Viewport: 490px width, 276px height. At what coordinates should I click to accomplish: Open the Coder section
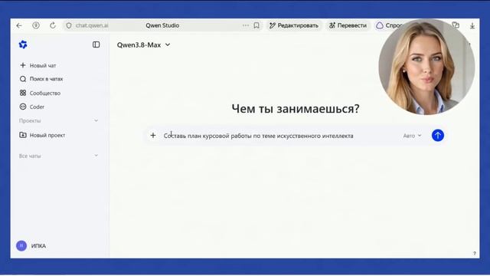click(x=32, y=107)
